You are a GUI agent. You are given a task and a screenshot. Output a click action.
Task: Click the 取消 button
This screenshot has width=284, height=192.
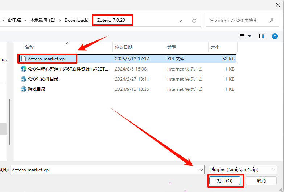click(x=261, y=181)
